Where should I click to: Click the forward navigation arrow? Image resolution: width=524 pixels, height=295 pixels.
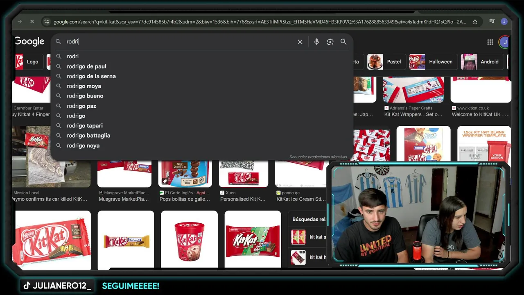tap(20, 21)
